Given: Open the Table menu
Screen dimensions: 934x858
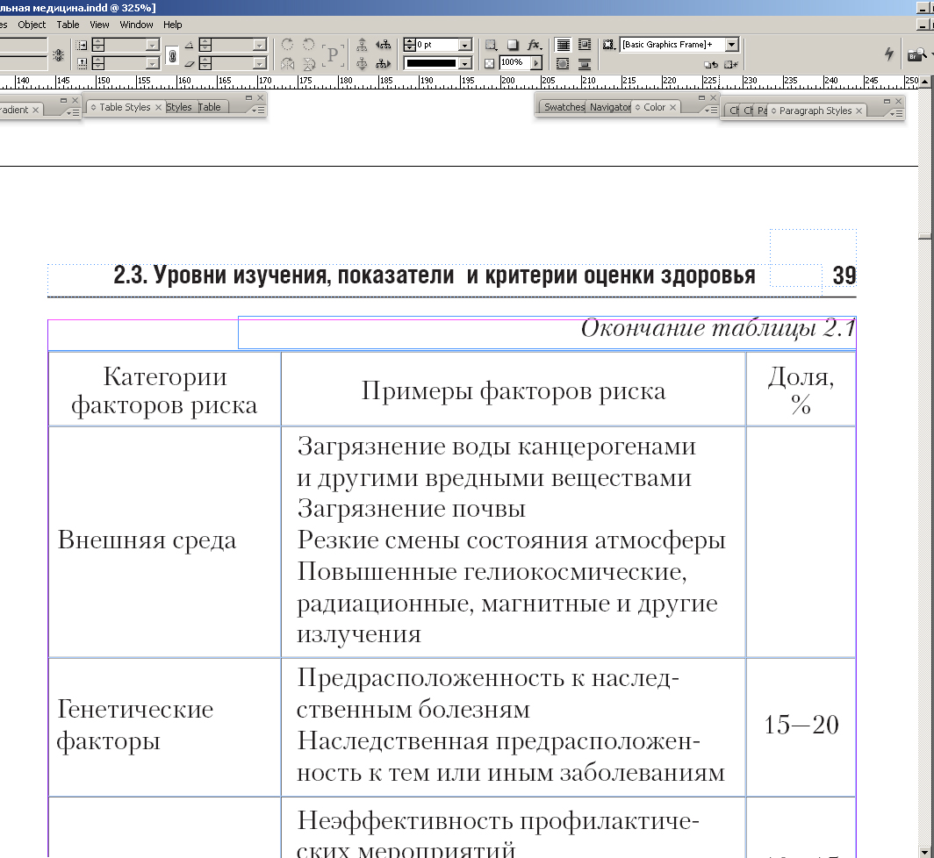Looking at the screenshot, I should click(x=68, y=25).
